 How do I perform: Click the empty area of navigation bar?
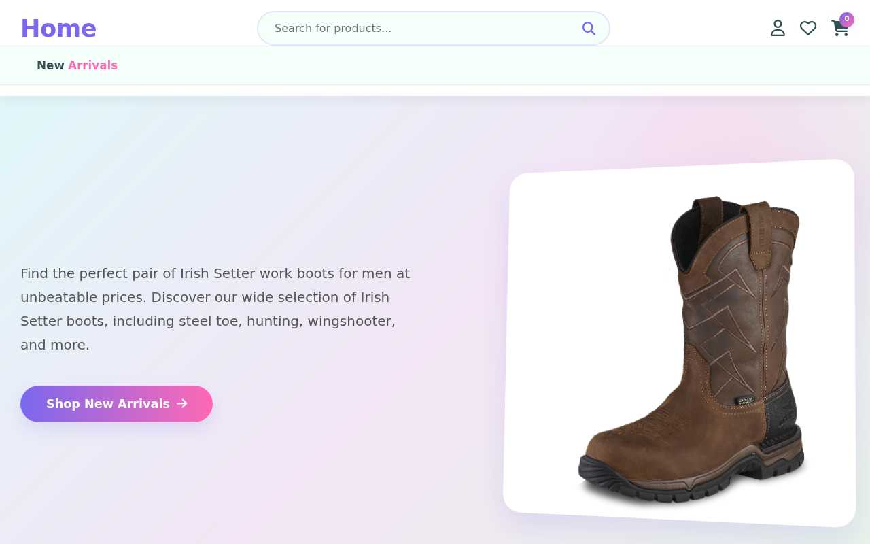(476, 65)
